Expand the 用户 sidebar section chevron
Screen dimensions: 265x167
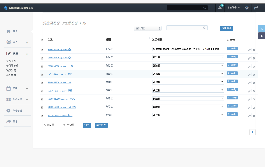(x=27, y=43)
